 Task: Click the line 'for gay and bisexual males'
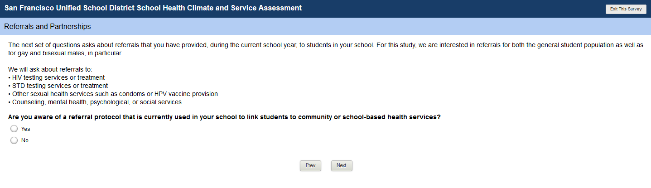pyautogui.click(x=65, y=53)
